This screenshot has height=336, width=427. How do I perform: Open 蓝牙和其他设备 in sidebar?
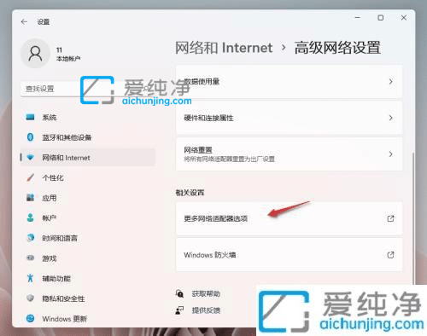coord(88,137)
